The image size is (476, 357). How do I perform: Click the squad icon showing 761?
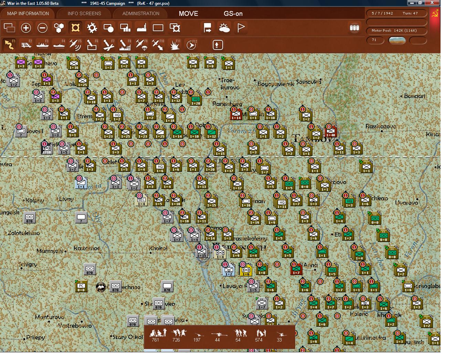click(158, 333)
